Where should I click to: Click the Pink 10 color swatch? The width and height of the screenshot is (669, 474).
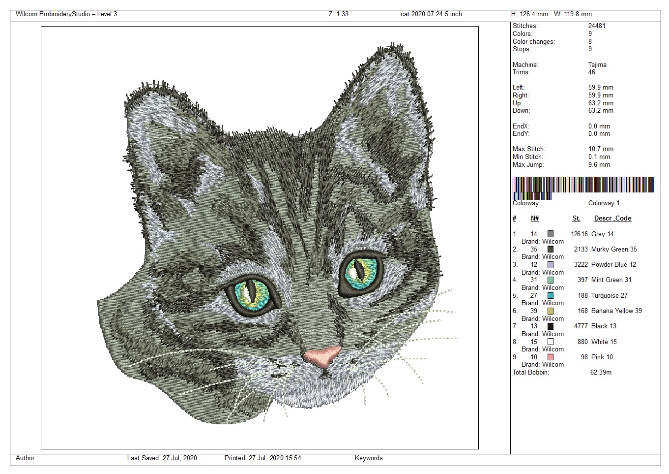551,357
